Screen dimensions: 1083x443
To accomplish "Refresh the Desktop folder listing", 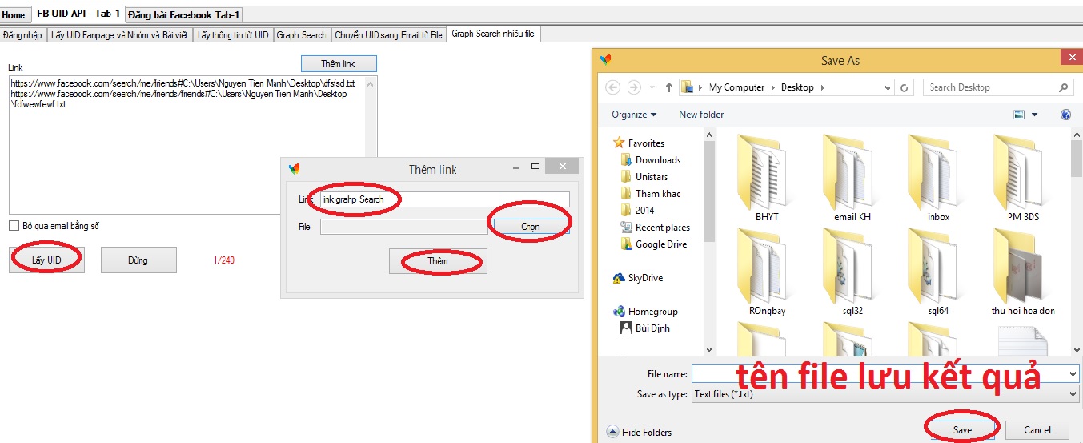I will pos(905,87).
